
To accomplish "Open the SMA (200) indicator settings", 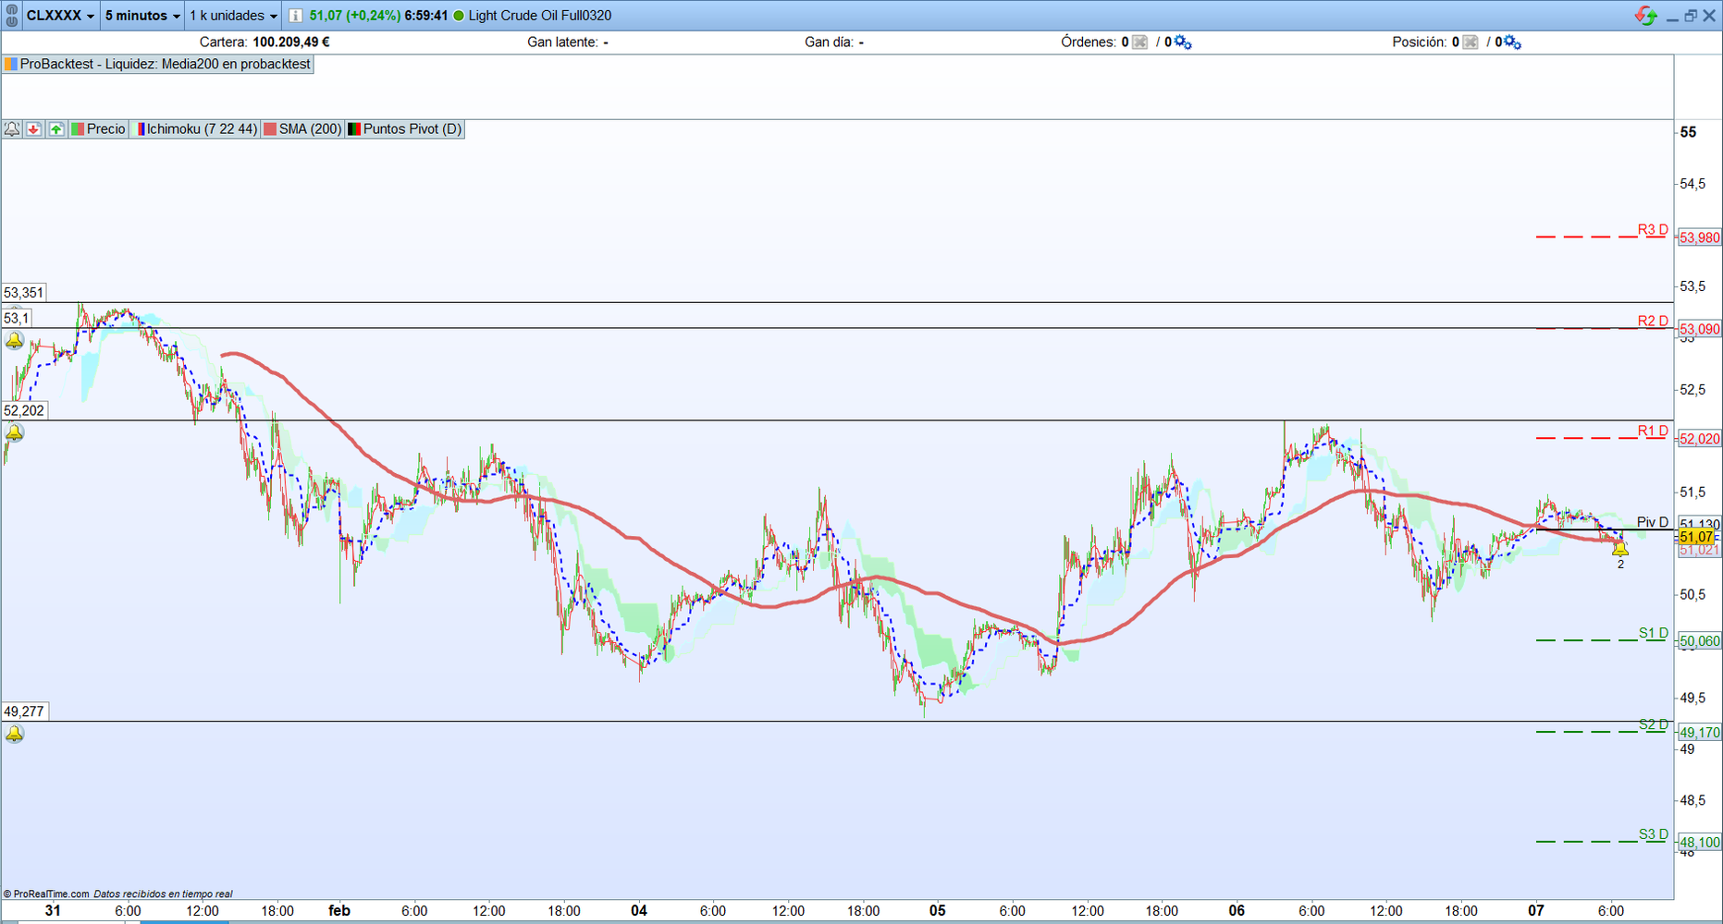I will tap(302, 129).
